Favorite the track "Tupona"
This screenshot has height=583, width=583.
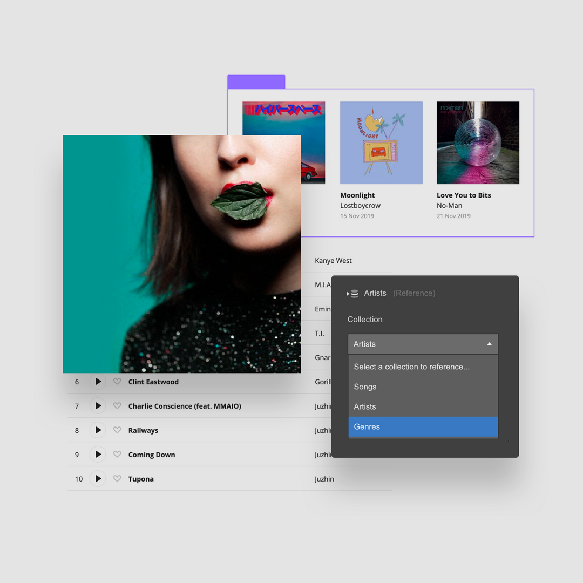117,479
